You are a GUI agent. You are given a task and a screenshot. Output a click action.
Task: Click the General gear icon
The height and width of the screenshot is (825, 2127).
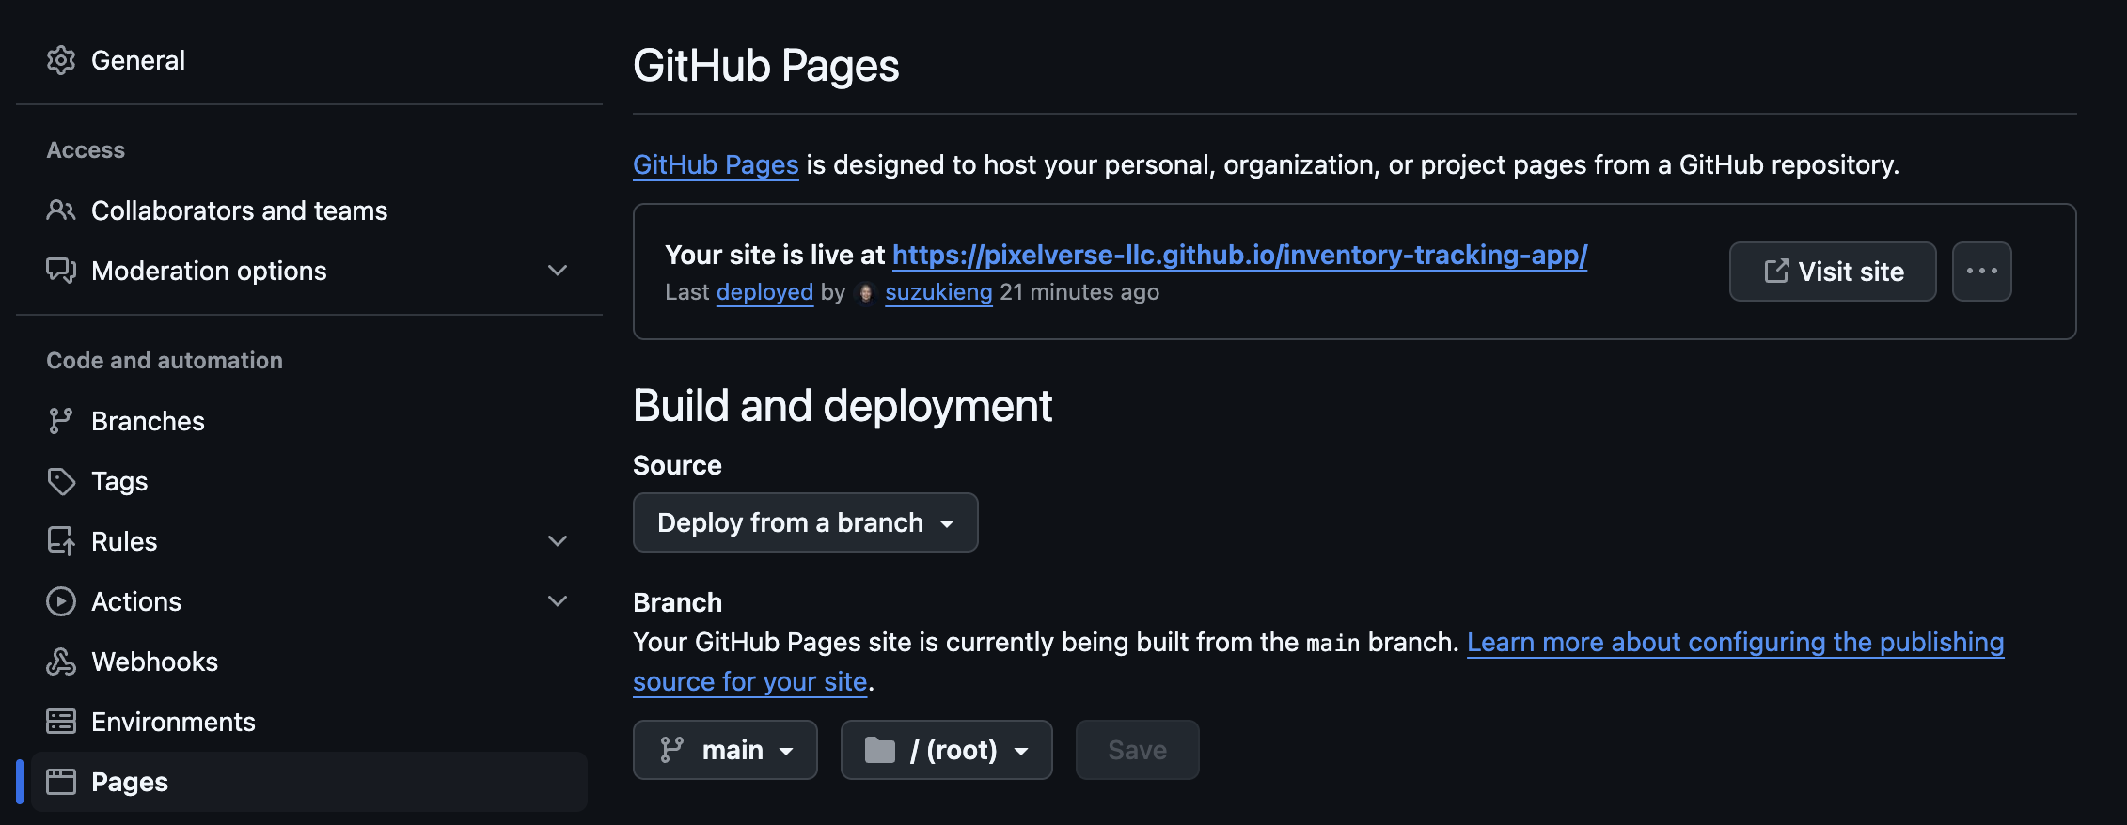pyautogui.click(x=61, y=60)
